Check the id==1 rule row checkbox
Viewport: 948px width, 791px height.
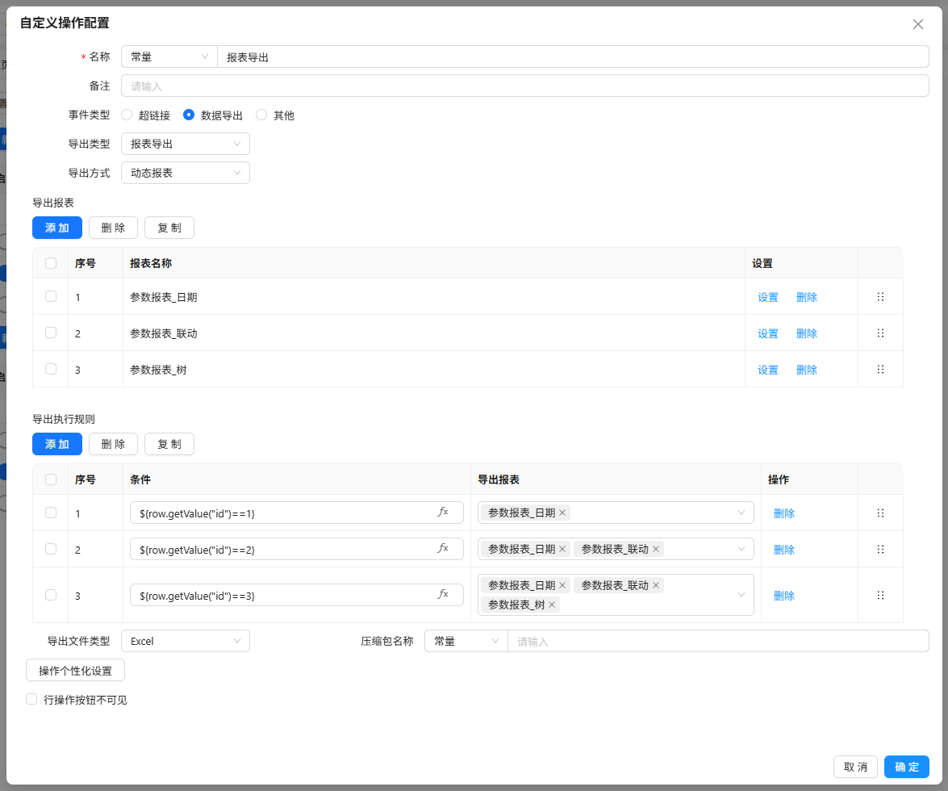click(51, 513)
